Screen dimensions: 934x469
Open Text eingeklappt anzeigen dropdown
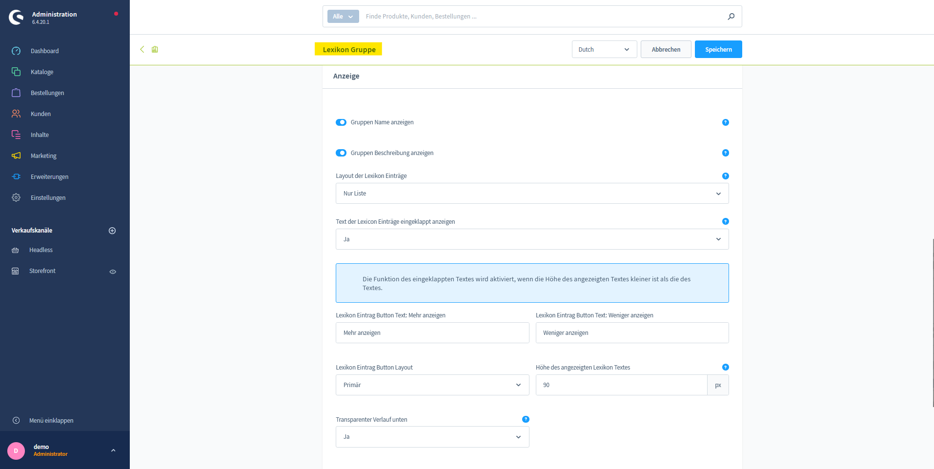(532, 239)
